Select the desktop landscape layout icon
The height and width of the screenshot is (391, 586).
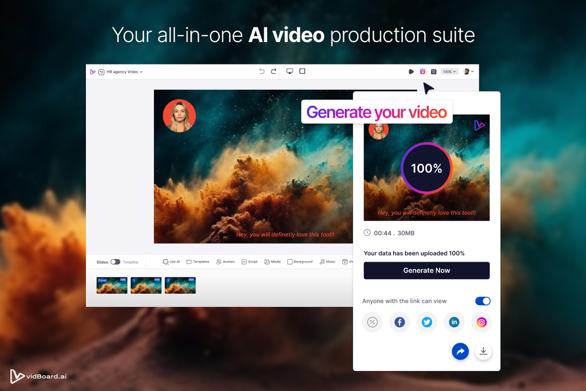click(x=290, y=71)
